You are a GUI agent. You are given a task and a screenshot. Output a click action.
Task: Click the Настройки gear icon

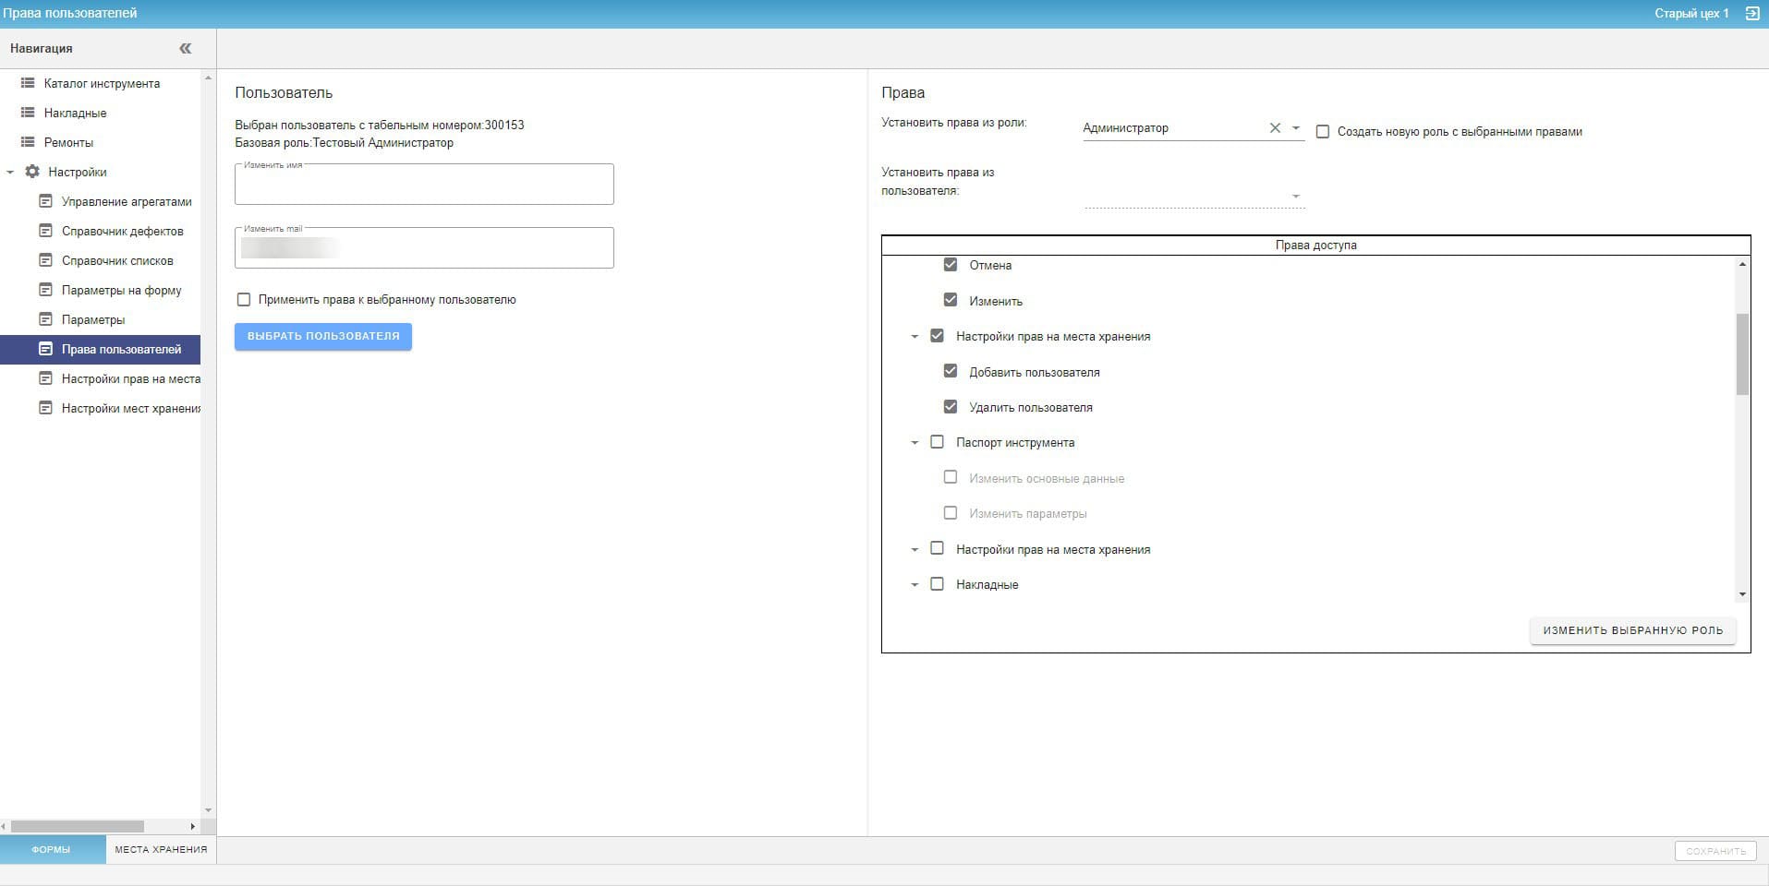(x=32, y=172)
